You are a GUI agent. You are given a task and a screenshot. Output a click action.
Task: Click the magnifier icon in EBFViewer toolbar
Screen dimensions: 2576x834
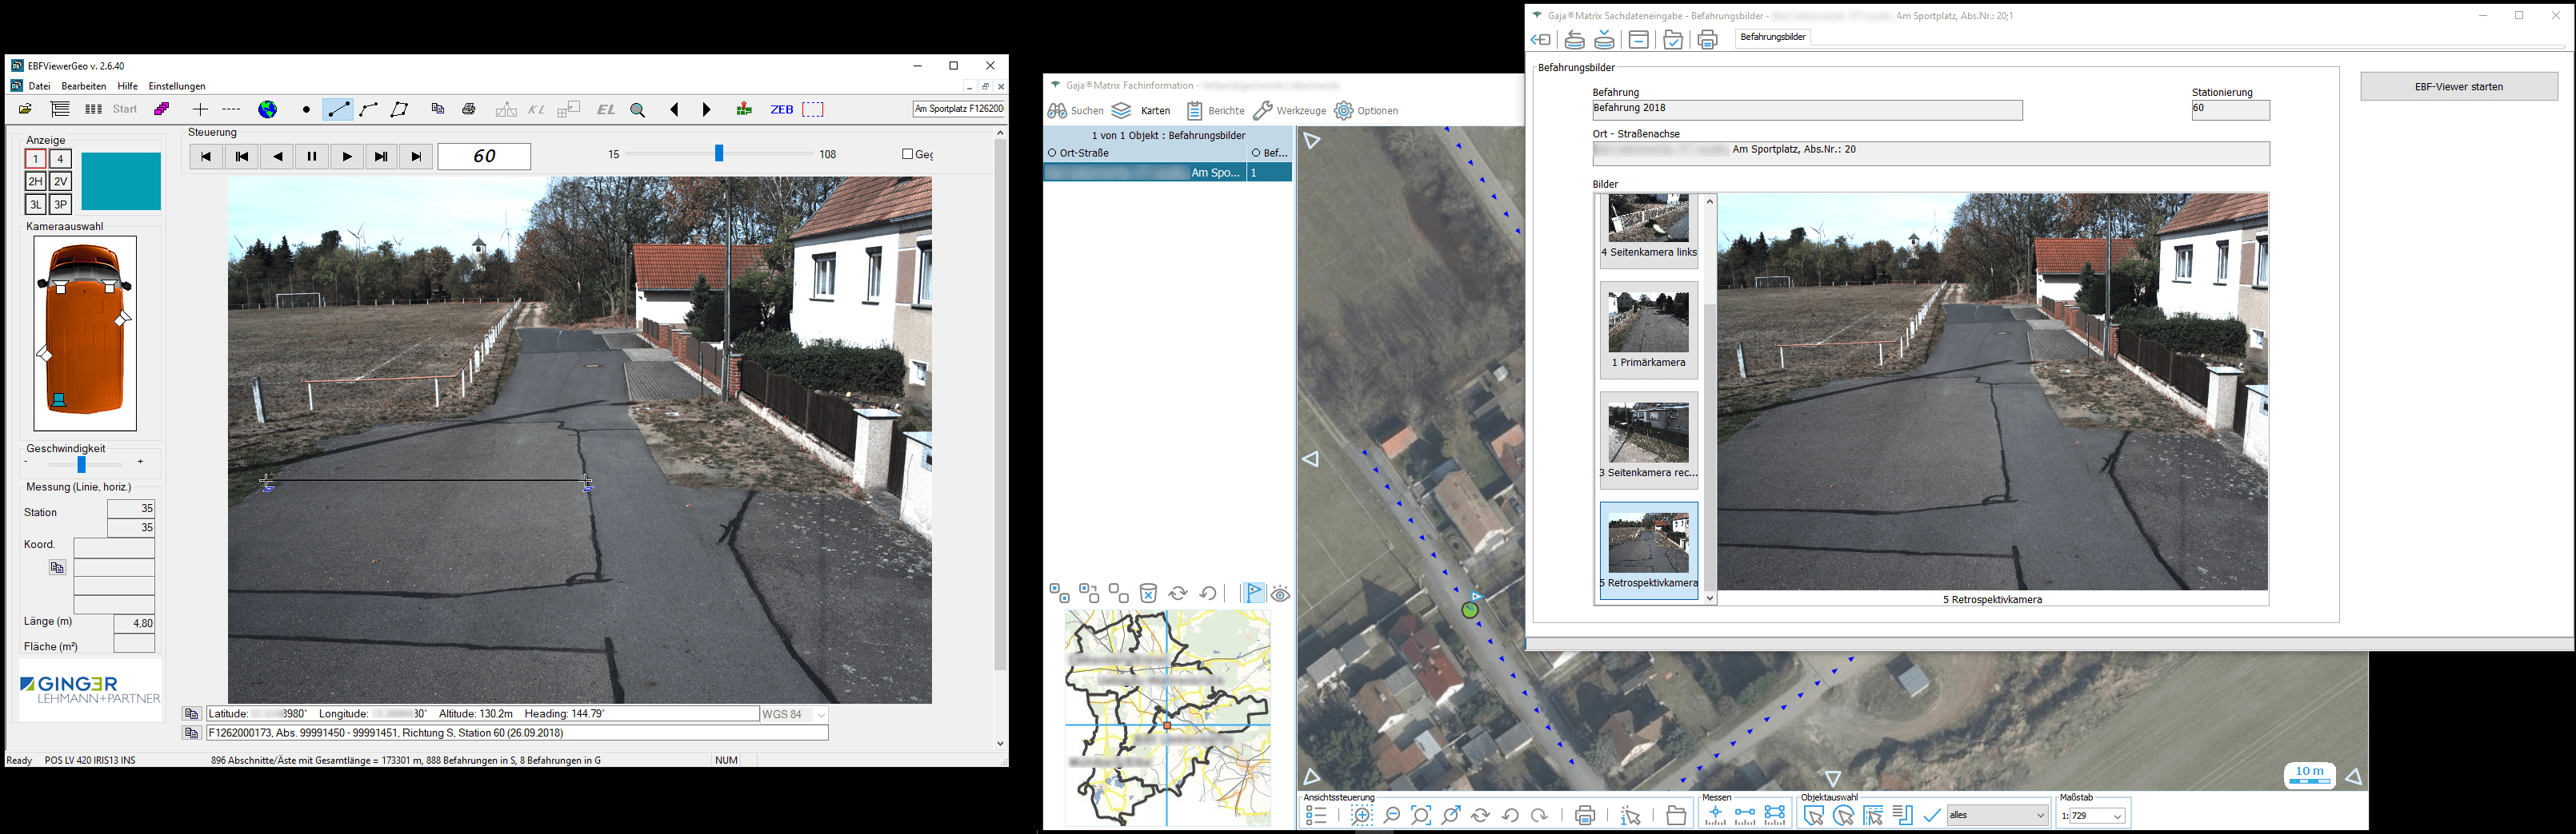click(638, 110)
